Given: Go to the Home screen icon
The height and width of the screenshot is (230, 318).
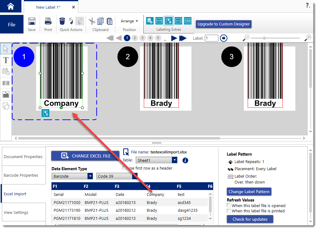Looking at the screenshot, I should [11, 6].
